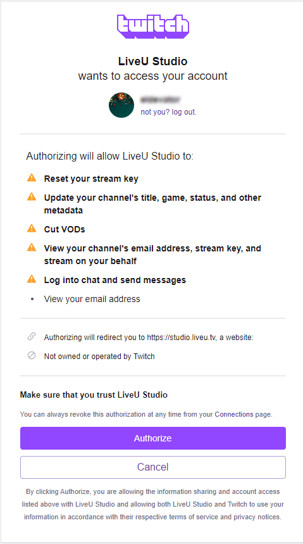Click the warning icon next to Update channel's title
Image resolution: width=303 pixels, height=544 pixels.
pyautogui.click(x=32, y=197)
